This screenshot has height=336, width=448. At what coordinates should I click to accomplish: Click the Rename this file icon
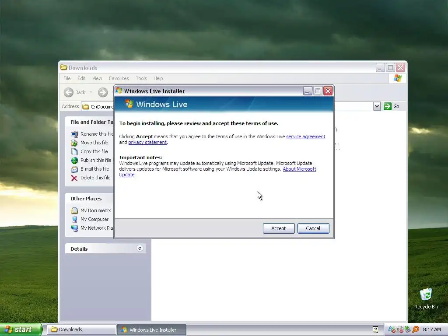pyautogui.click(x=74, y=134)
